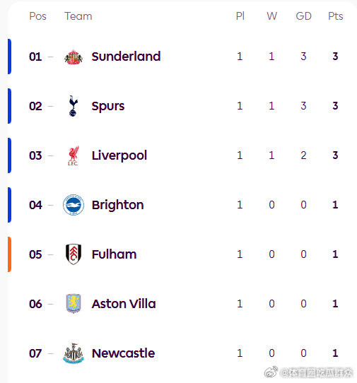Click position number 05 for Fulham
The width and height of the screenshot is (357, 383).
[x=35, y=254]
